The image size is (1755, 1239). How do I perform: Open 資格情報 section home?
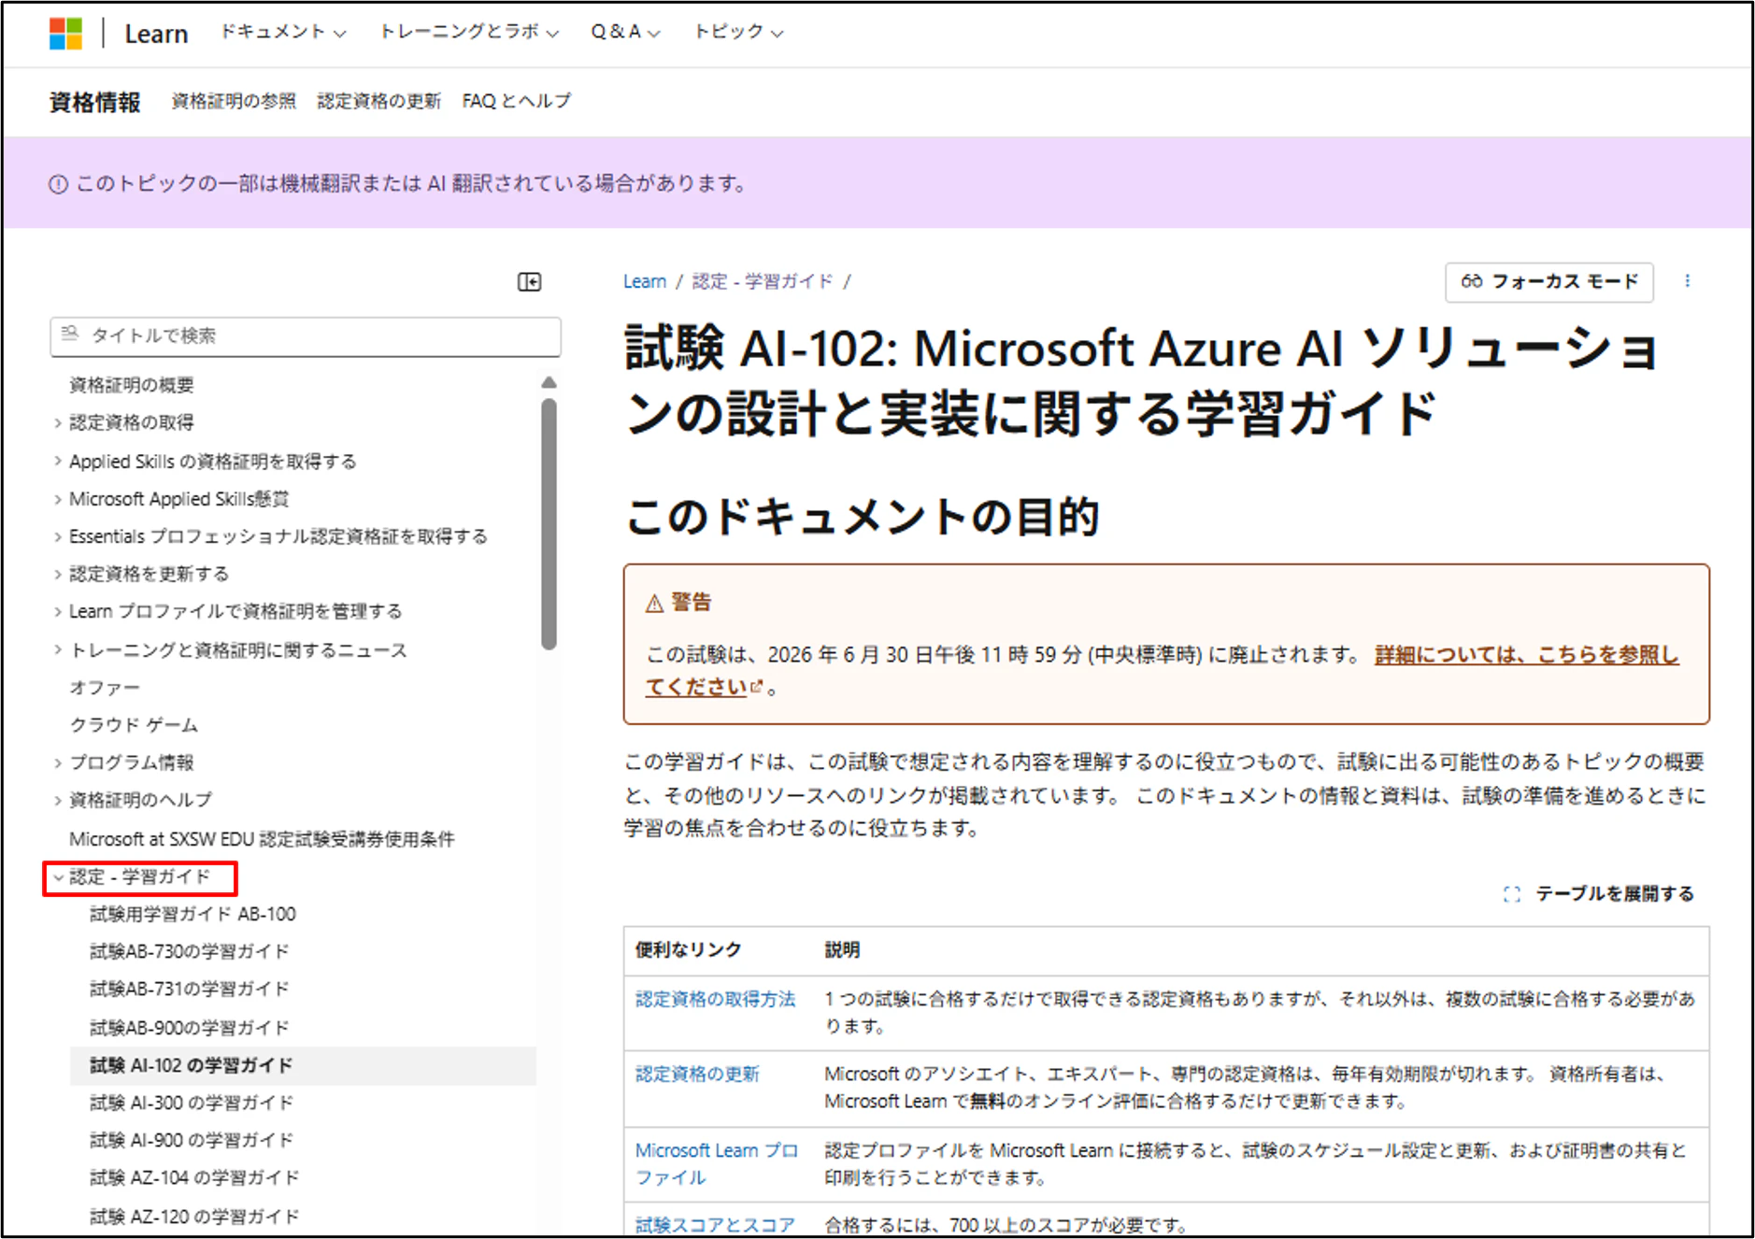(x=94, y=102)
